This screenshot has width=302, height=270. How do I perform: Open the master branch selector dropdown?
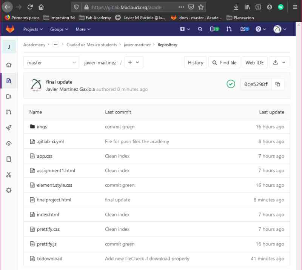(x=51, y=63)
